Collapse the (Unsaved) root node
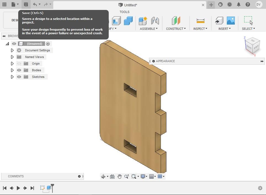This screenshot has width=266, height=195. (7, 44)
